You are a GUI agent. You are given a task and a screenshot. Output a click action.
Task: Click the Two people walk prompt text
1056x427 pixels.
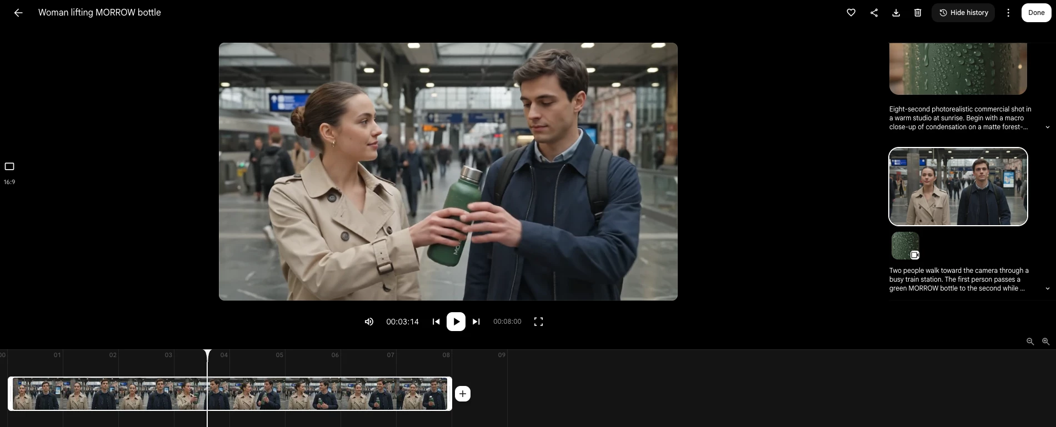pyautogui.click(x=959, y=279)
